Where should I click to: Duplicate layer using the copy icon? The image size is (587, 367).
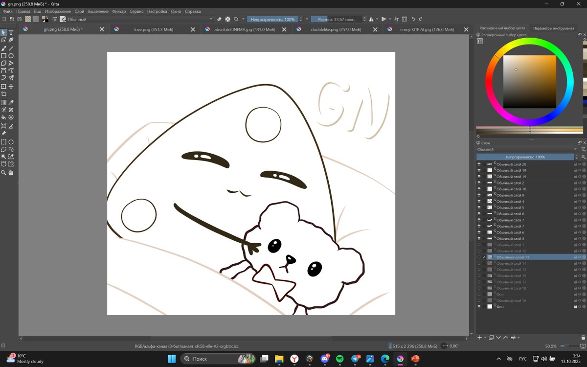pos(491,337)
